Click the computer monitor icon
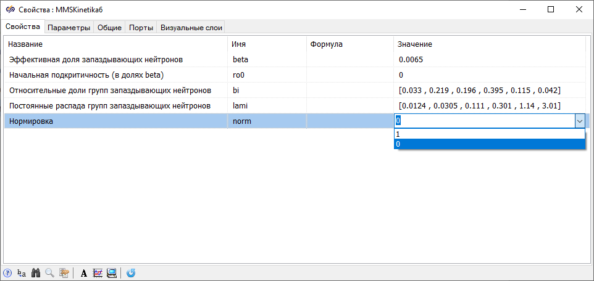 pos(112,273)
